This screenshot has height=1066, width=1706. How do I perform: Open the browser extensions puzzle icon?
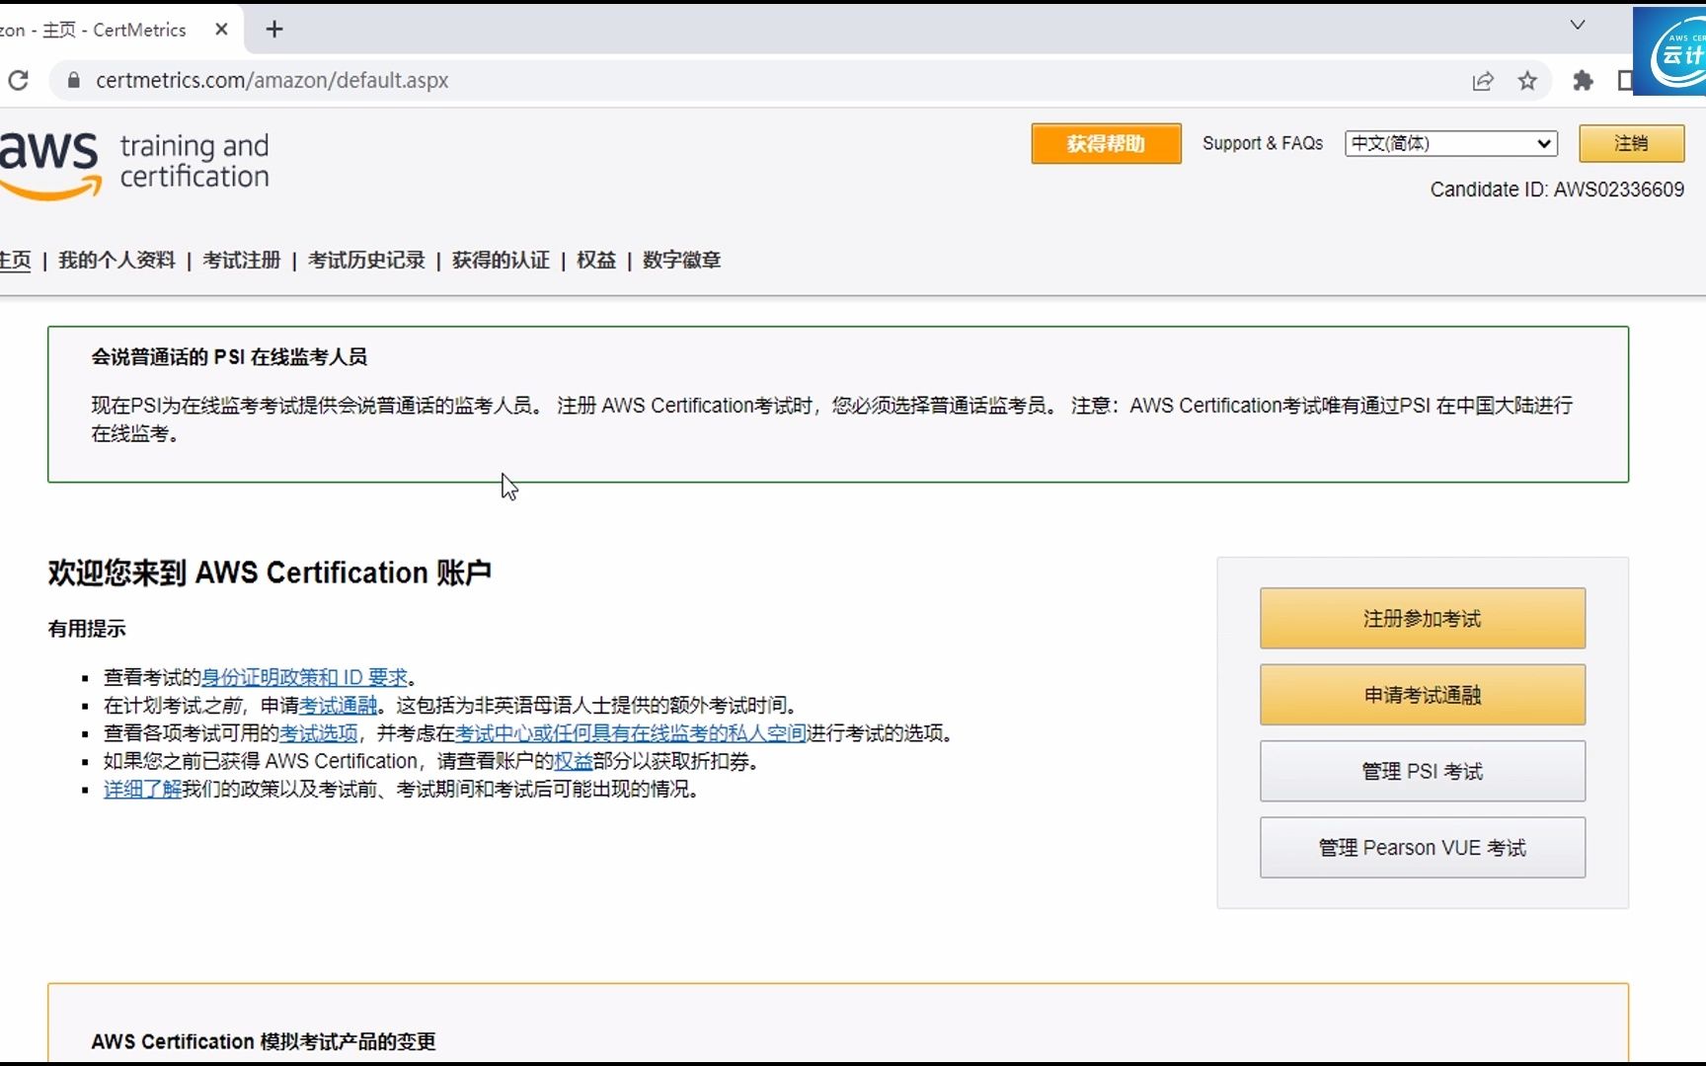click(x=1583, y=81)
